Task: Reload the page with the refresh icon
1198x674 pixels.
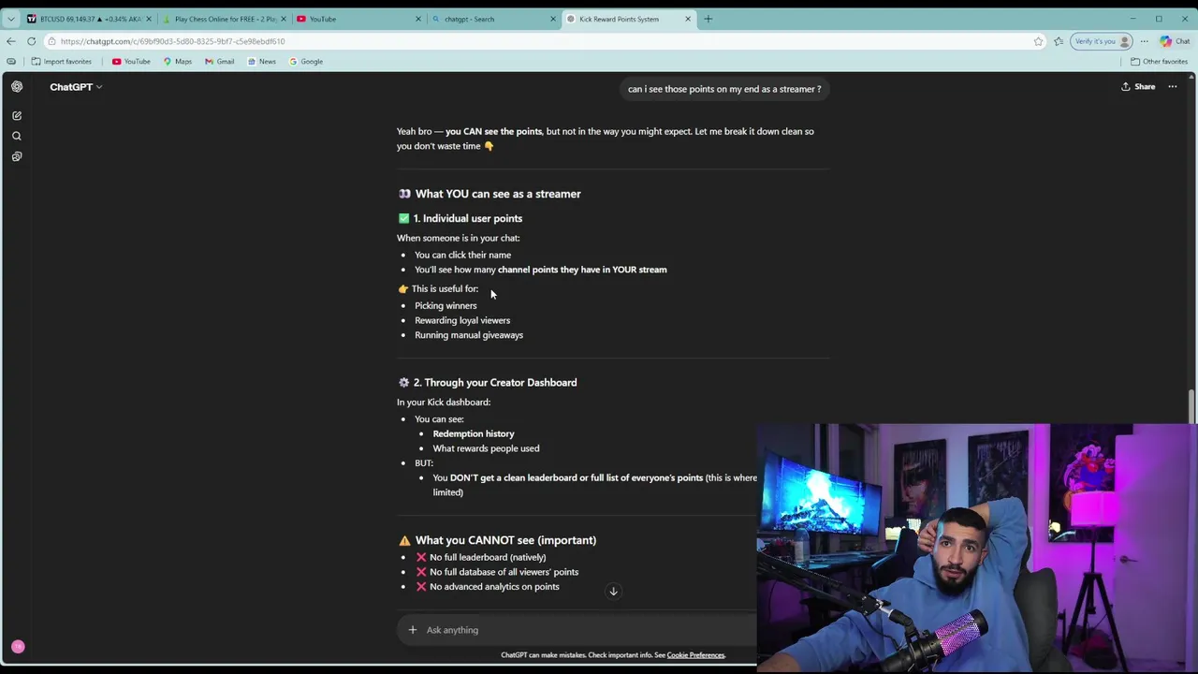Action: click(x=31, y=41)
